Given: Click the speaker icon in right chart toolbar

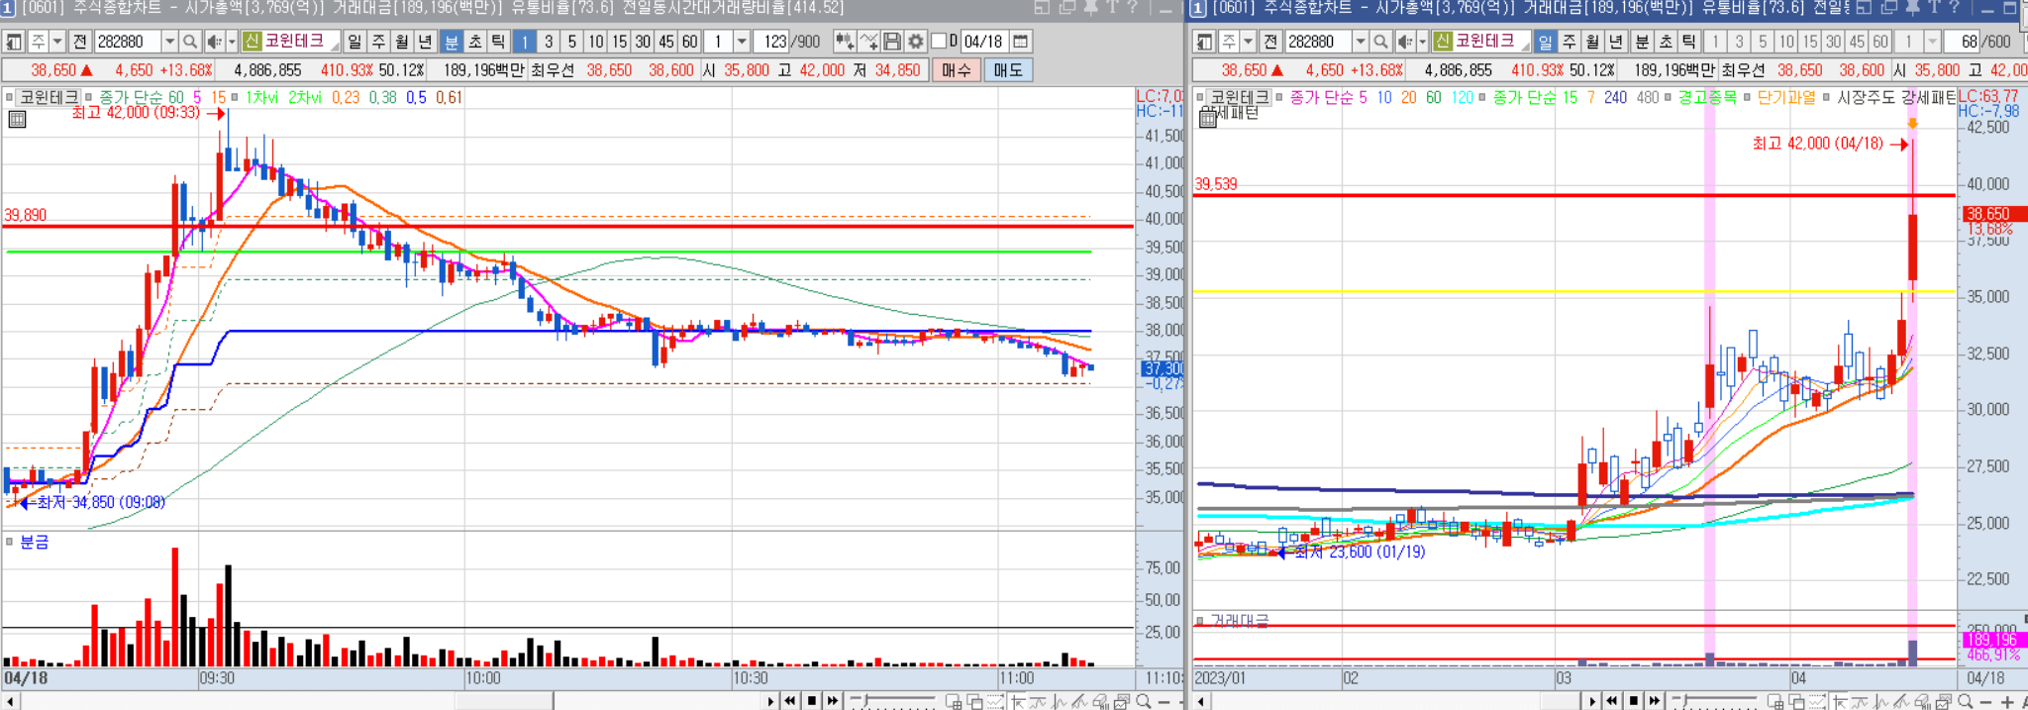Looking at the screenshot, I should pos(1404,42).
